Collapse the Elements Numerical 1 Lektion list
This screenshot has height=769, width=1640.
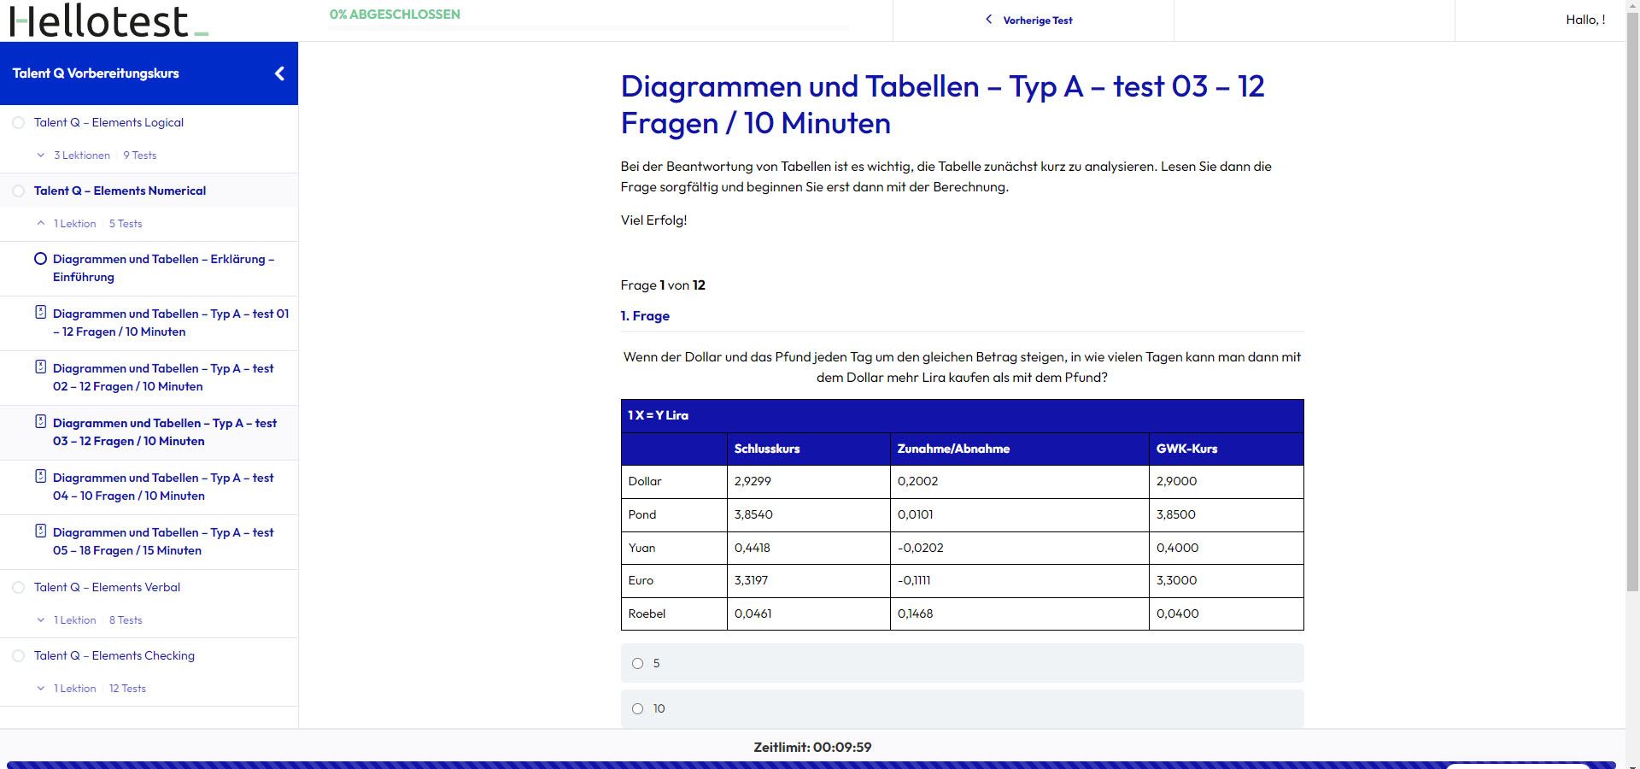(40, 223)
